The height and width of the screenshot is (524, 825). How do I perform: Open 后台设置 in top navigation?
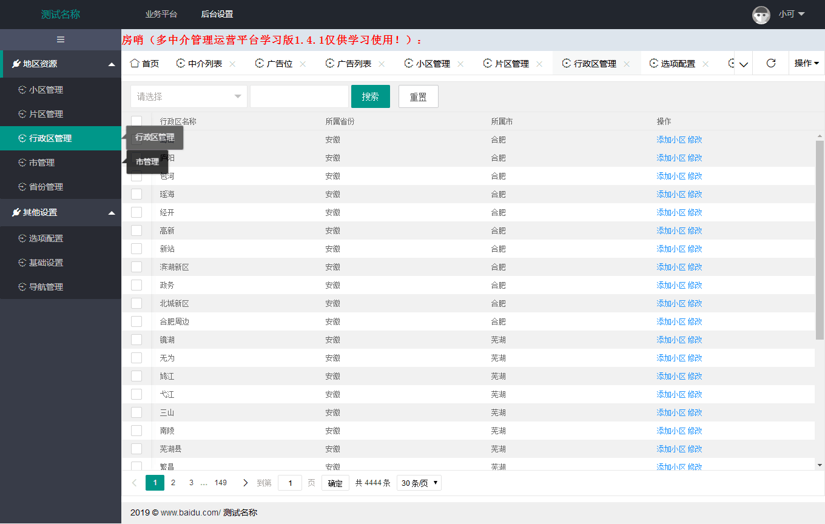pyautogui.click(x=217, y=14)
